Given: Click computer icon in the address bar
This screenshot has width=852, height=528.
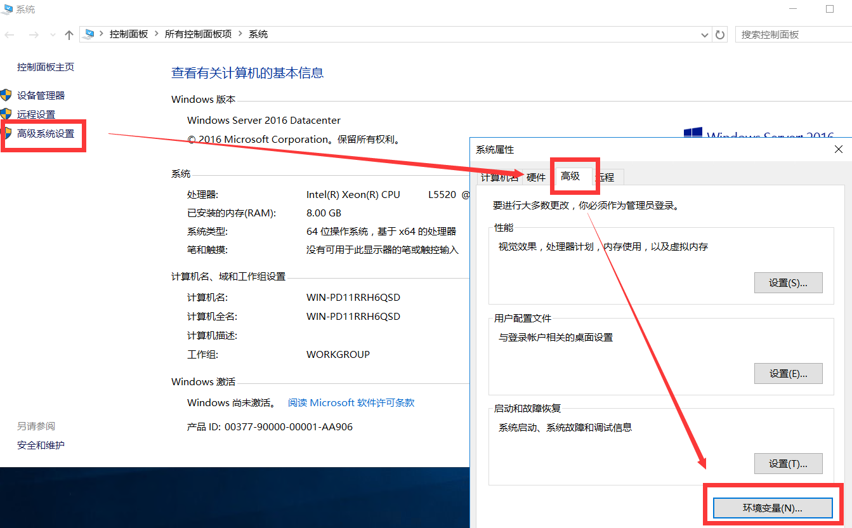Looking at the screenshot, I should click(x=89, y=34).
